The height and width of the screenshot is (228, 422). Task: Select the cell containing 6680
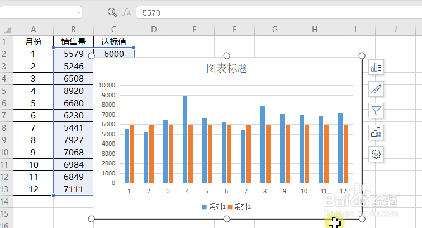73,103
